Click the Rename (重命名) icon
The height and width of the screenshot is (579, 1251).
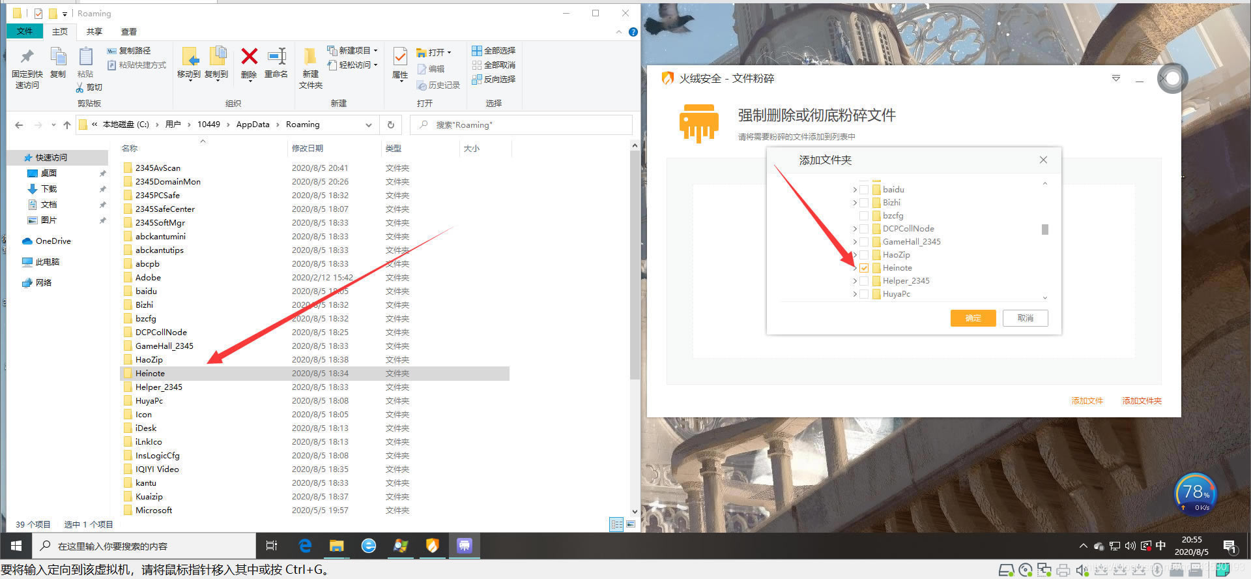tap(277, 57)
